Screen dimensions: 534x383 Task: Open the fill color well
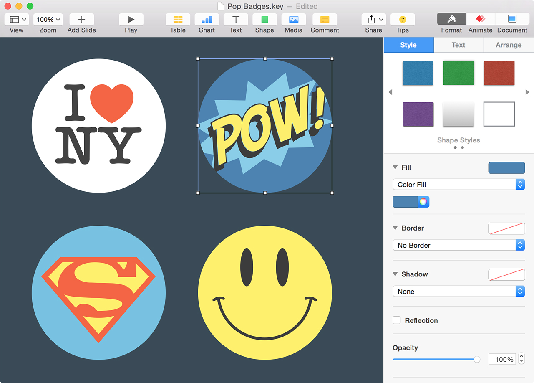[405, 202]
